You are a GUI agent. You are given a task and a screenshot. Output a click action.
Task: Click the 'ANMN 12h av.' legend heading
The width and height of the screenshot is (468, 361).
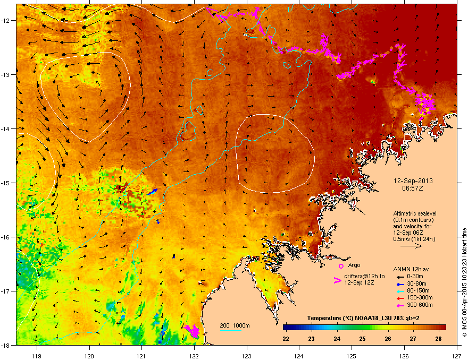point(412,269)
